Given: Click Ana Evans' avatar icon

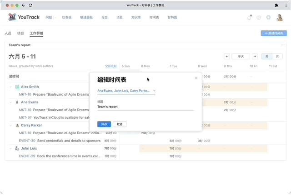Looking at the screenshot, I should coord(17,102).
